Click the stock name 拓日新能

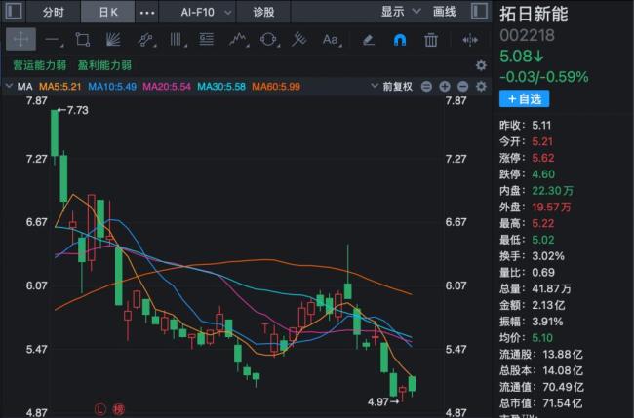[x=534, y=15]
